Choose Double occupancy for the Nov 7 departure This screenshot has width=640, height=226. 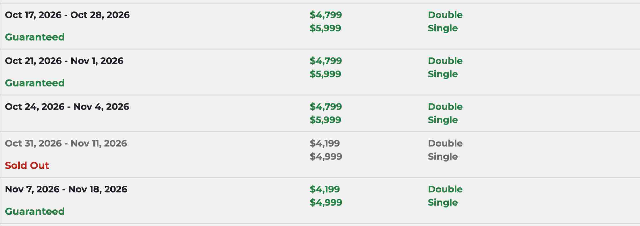click(x=445, y=189)
